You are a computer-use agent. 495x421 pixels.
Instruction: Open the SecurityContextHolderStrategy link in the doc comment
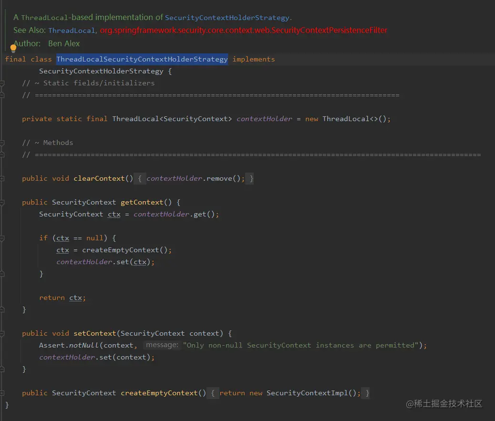coord(227,18)
